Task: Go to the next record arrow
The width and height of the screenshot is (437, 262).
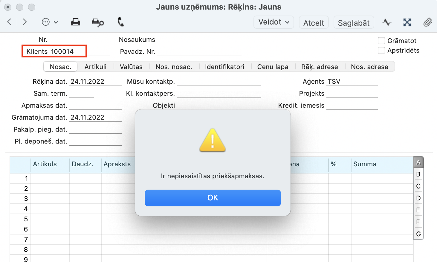Action: pos(25,22)
